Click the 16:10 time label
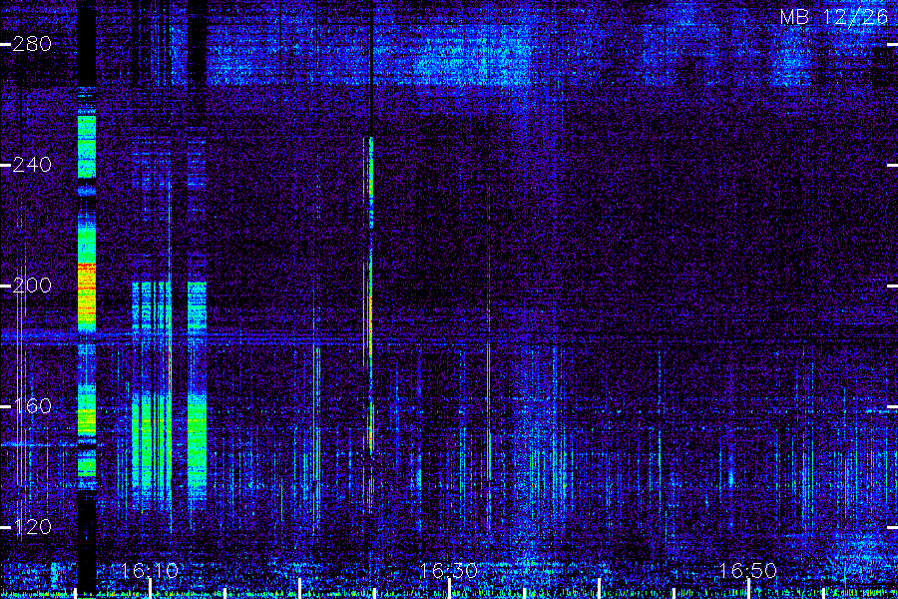The width and height of the screenshot is (898, 599). 150,571
